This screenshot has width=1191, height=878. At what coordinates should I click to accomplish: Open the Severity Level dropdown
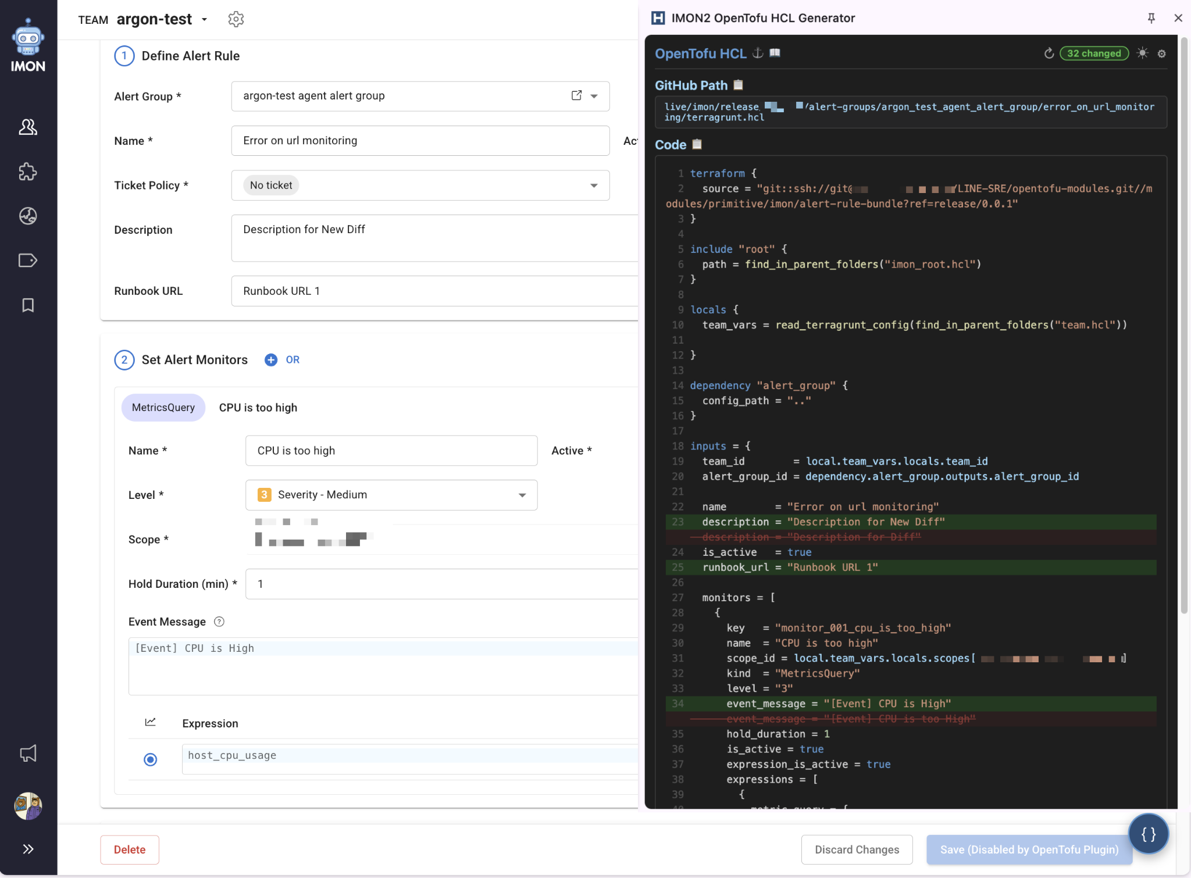(391, 495)
